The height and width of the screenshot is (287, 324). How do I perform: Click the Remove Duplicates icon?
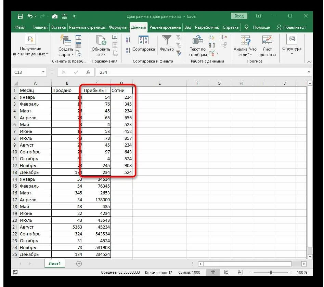point(211,45)
